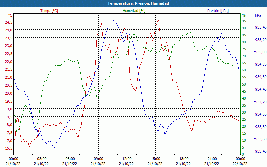Screen dimensions: 267x167
Task: Click the 19,0 temperature axis value
Action: 9,109
